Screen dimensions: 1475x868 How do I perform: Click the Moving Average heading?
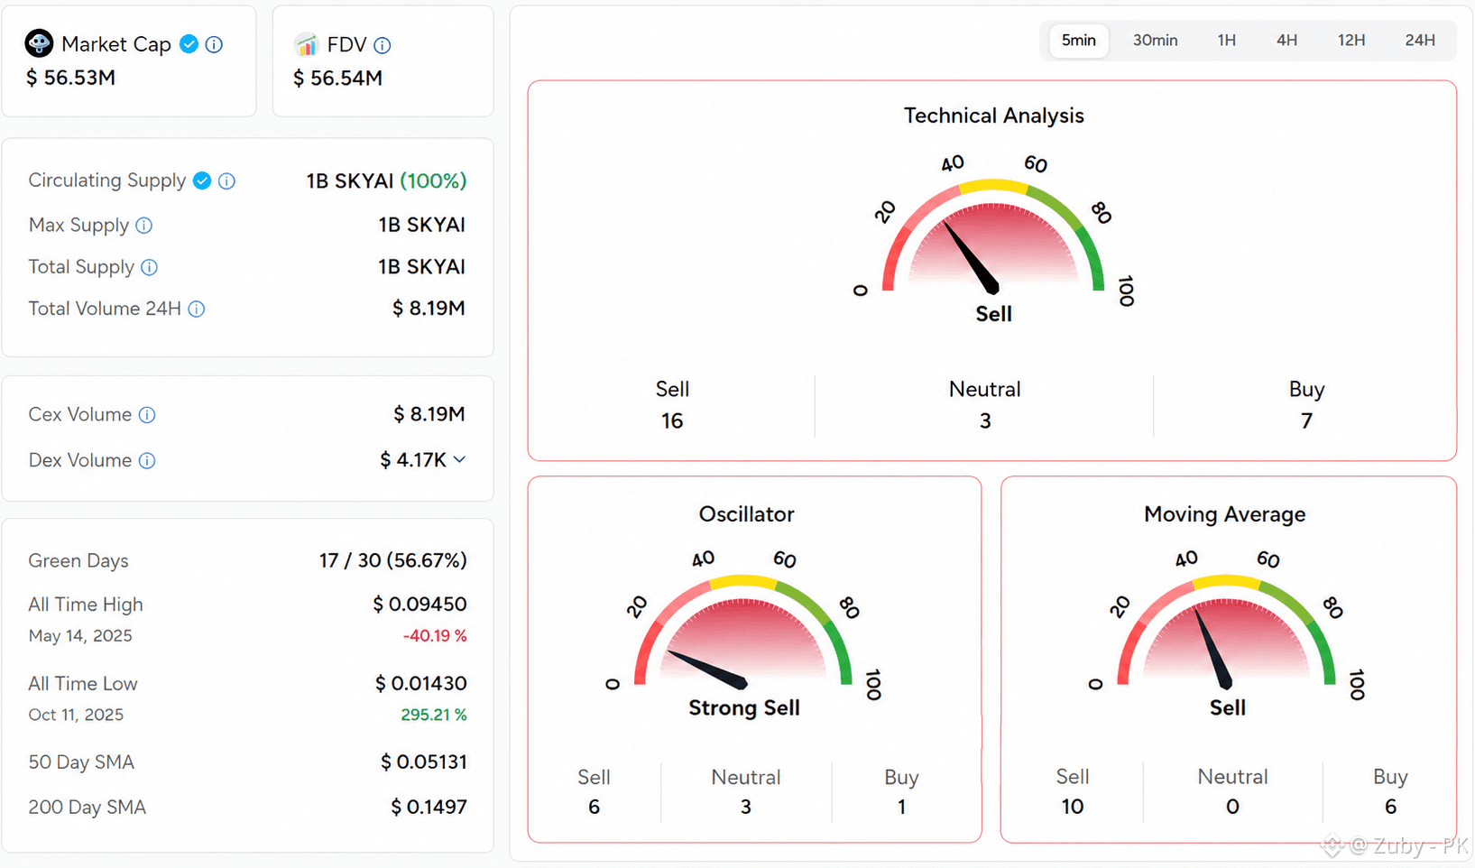1225,514
